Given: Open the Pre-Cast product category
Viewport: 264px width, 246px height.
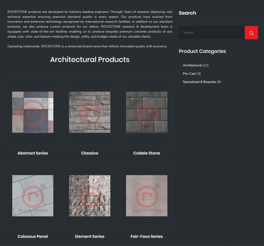Looking at the screenshot, I should pyautogui.click(x=189, y=74).
